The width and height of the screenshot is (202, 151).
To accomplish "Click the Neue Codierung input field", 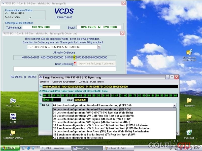I will [64, 69].
